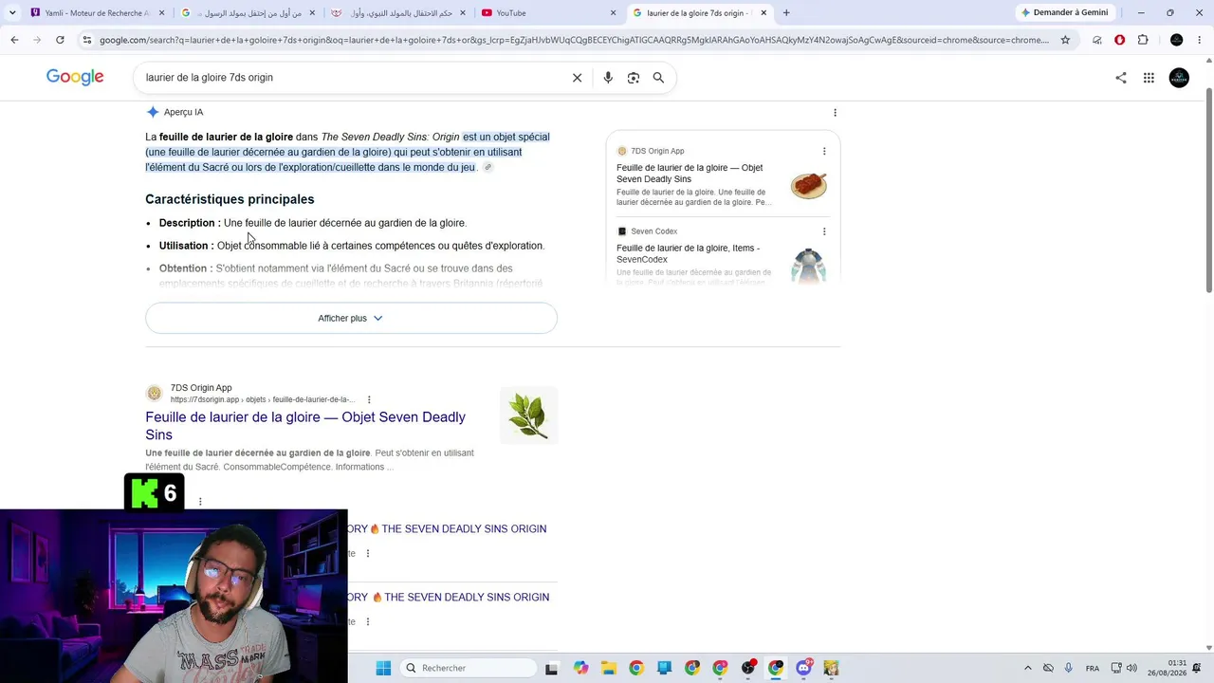Viewport: 1214px width, 683px height.
Task: Open options for the 7DS Origin App source card
Action: click(824, 151)
